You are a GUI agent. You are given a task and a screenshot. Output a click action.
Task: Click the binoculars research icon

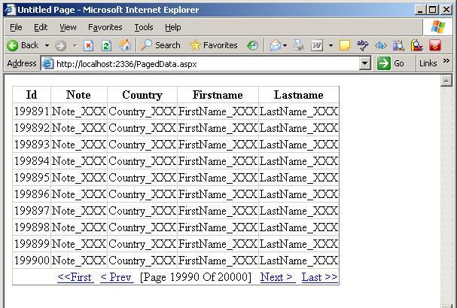point(399,45)
